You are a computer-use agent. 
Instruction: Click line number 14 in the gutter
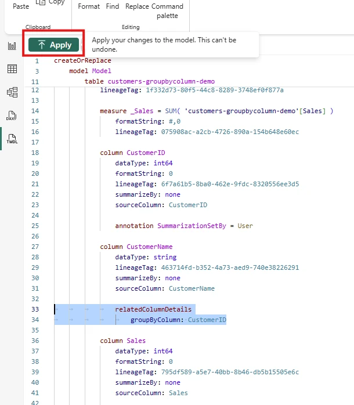[35, 111]
